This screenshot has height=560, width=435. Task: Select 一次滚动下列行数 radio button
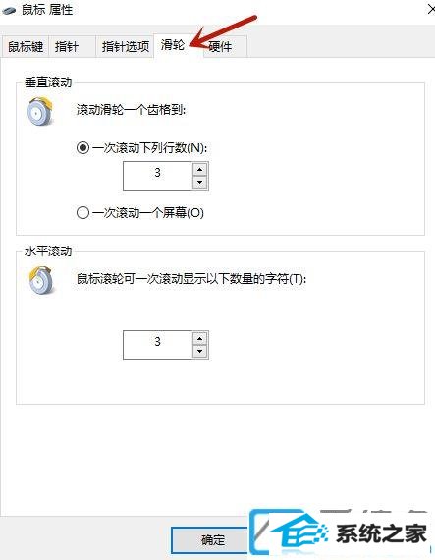[x=82, y=147]
